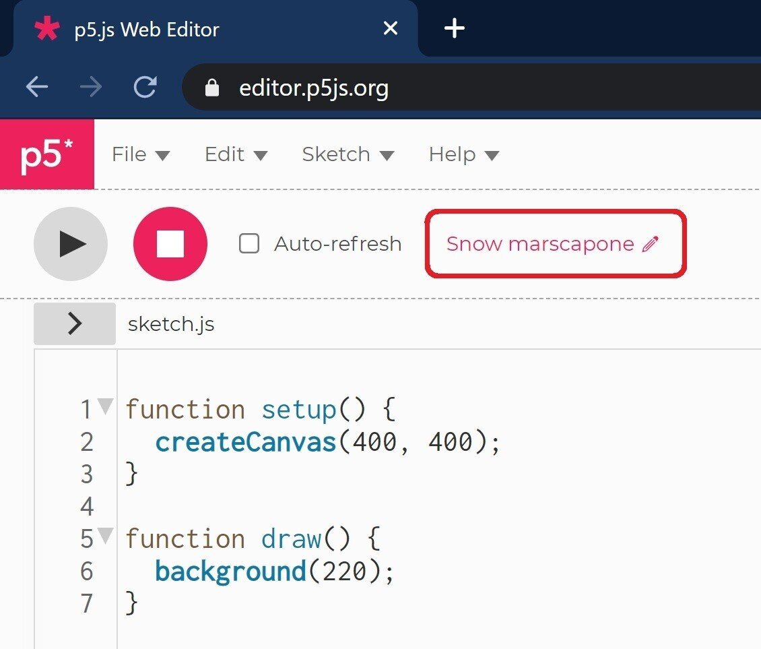Screen dimensions: 761x649
Task: Click the padlock site info icon
Action: [212, 88]
